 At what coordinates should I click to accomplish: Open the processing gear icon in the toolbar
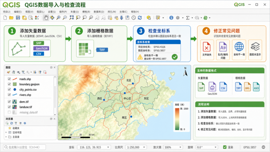tap(178, 18)
